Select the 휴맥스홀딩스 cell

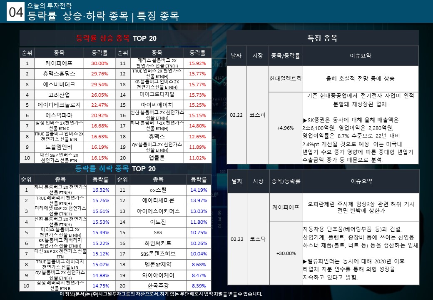click(x=59, y=74)
